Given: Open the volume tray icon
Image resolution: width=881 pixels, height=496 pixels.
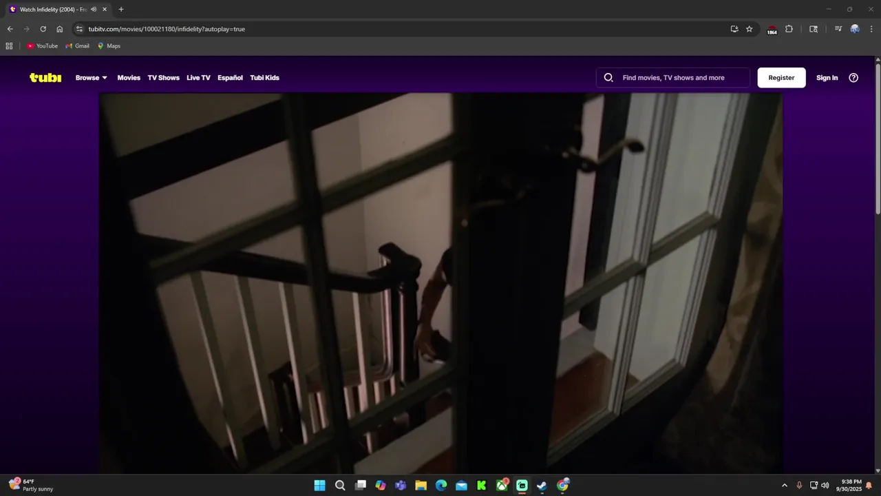Looking at the screenshot, I should (825, 486).
